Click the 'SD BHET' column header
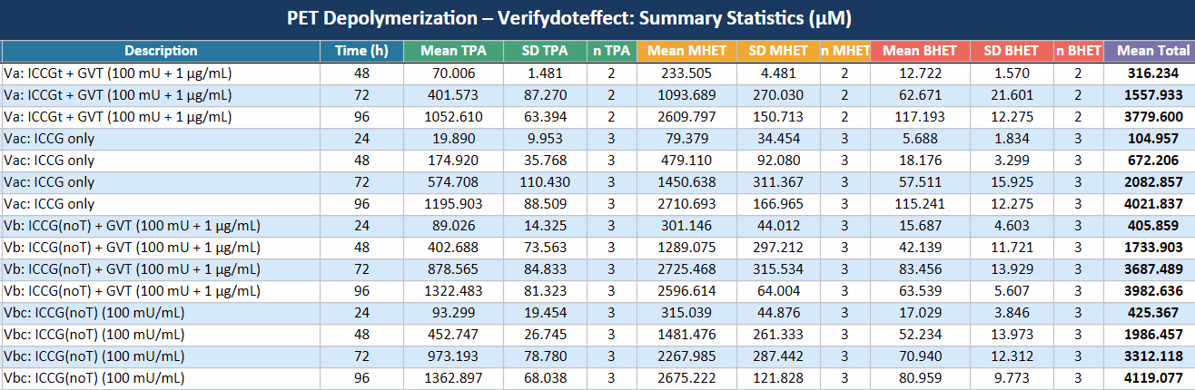1195x390 pixels. [1012, 51]
